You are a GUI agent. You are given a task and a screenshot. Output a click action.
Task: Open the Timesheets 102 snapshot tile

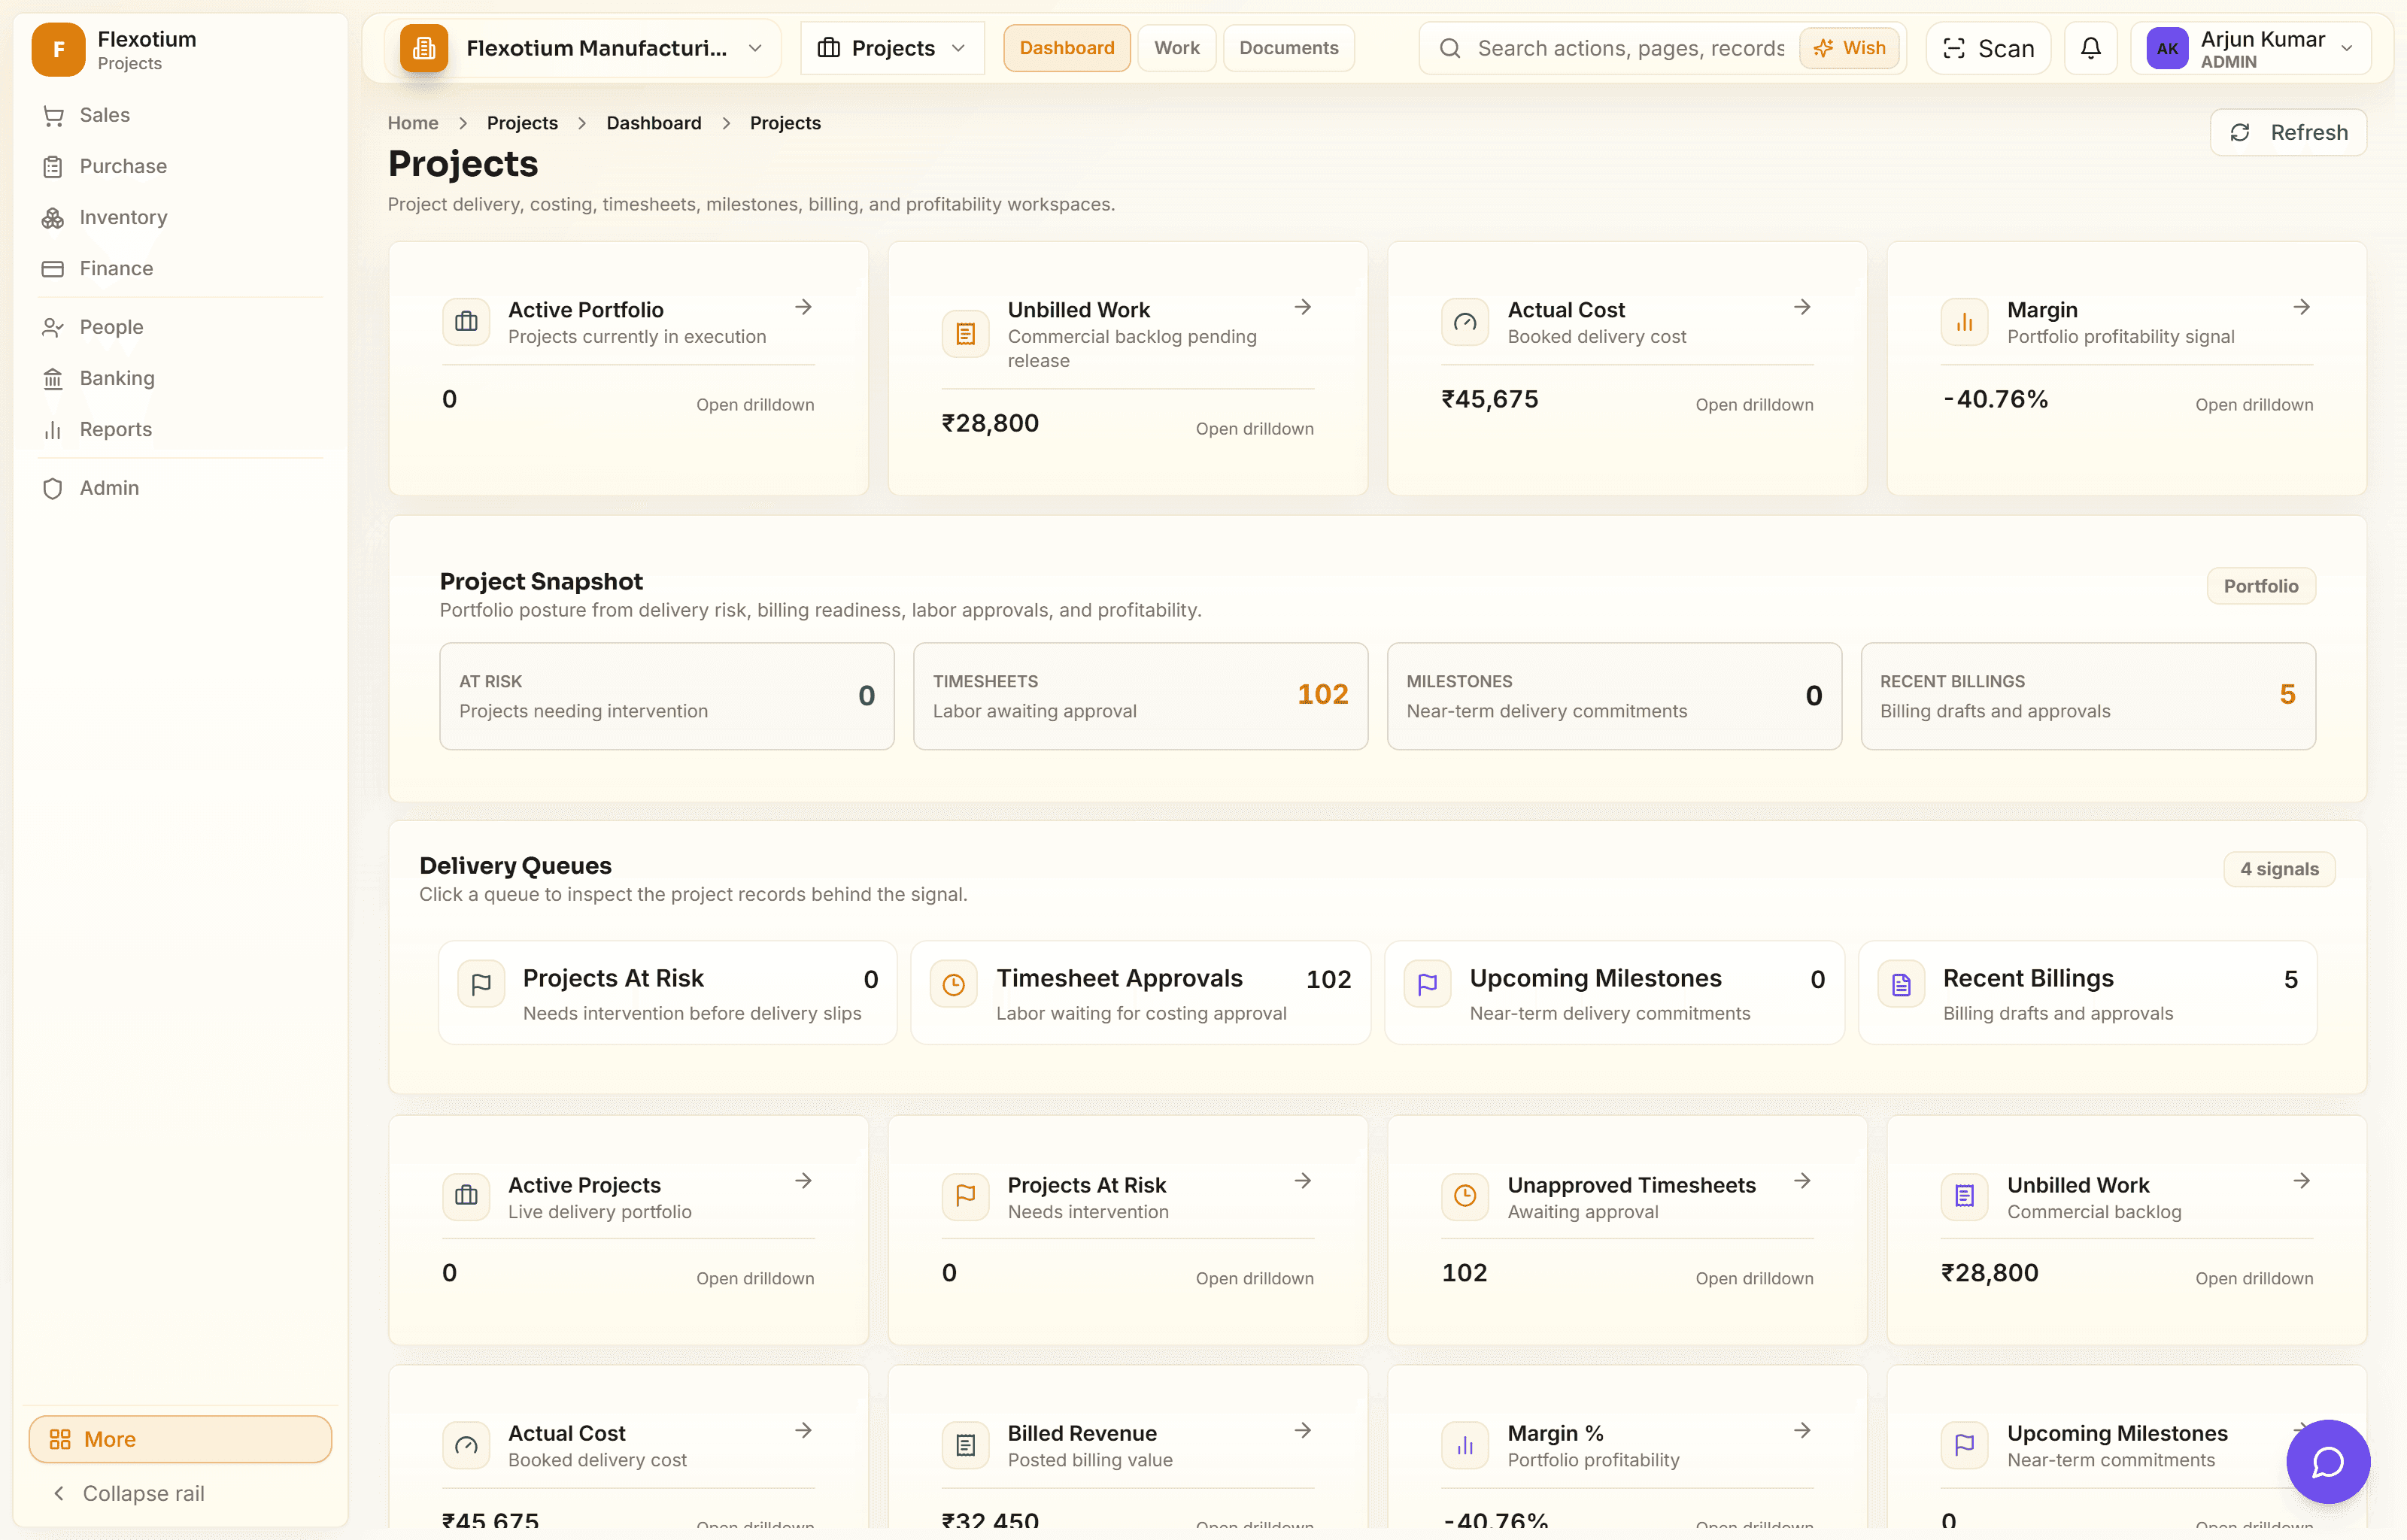tap(1140, 696)
